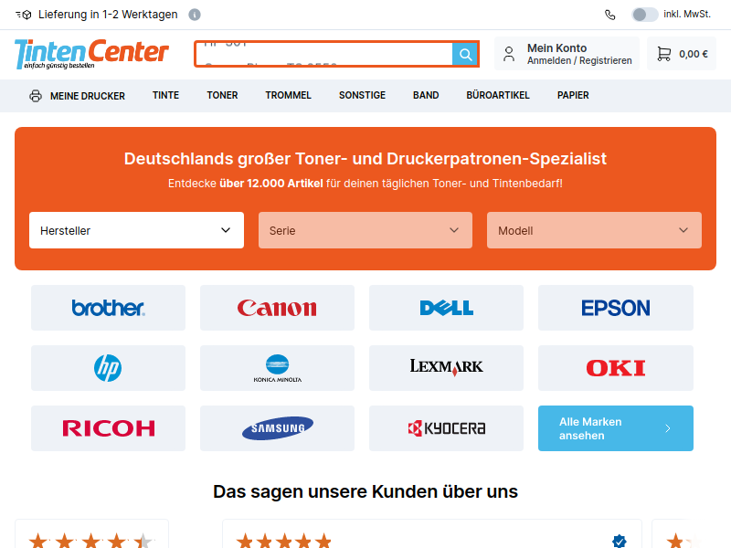This screenshot has height=548, width=731.
Task: Open the Serie dropdown
Action: click(x=365, y=230)
